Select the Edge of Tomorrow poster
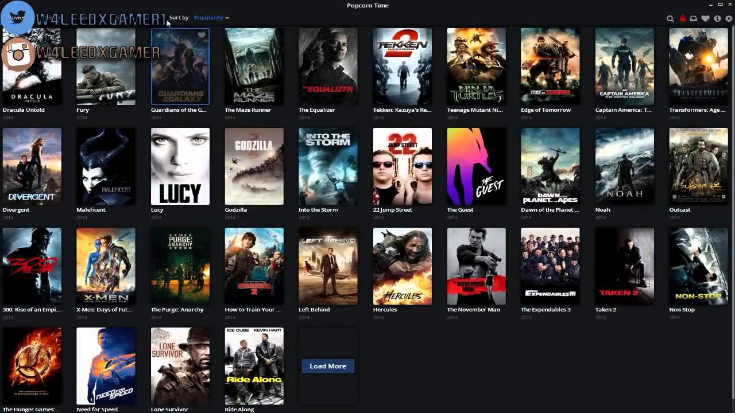735x413 pixels. click(x=550, y=67)
